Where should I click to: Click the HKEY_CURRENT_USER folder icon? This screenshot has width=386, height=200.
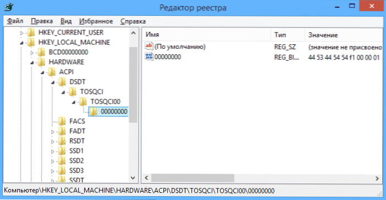coord(31,32)
